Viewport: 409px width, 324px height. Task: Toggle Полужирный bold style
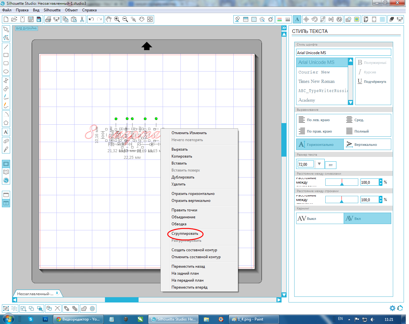(372, 63)
